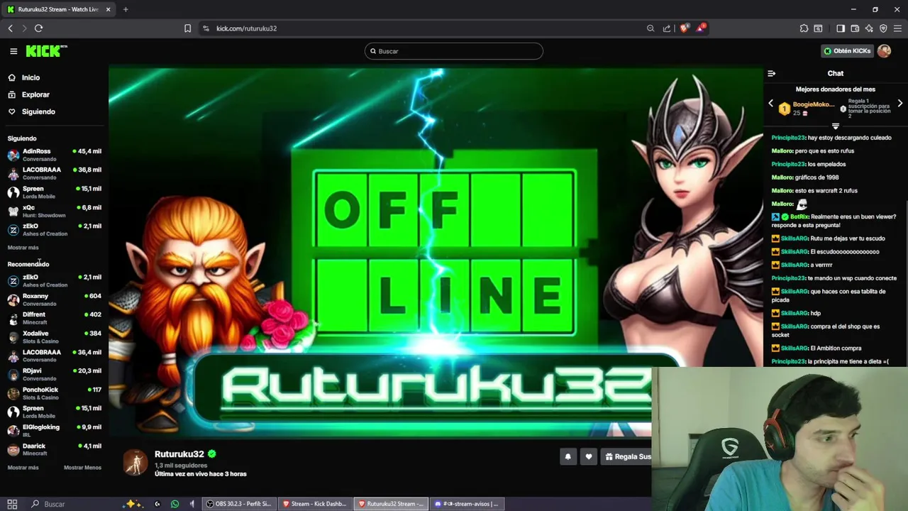Open Ruturuku32 channel avatar
Image resolution: width=908 pixels, height=511 pixels.
click(135, 462)
